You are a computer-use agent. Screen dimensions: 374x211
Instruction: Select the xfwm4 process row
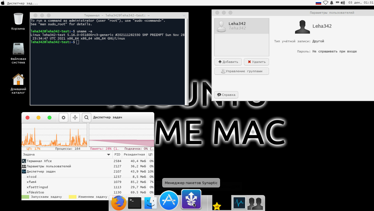88,182
